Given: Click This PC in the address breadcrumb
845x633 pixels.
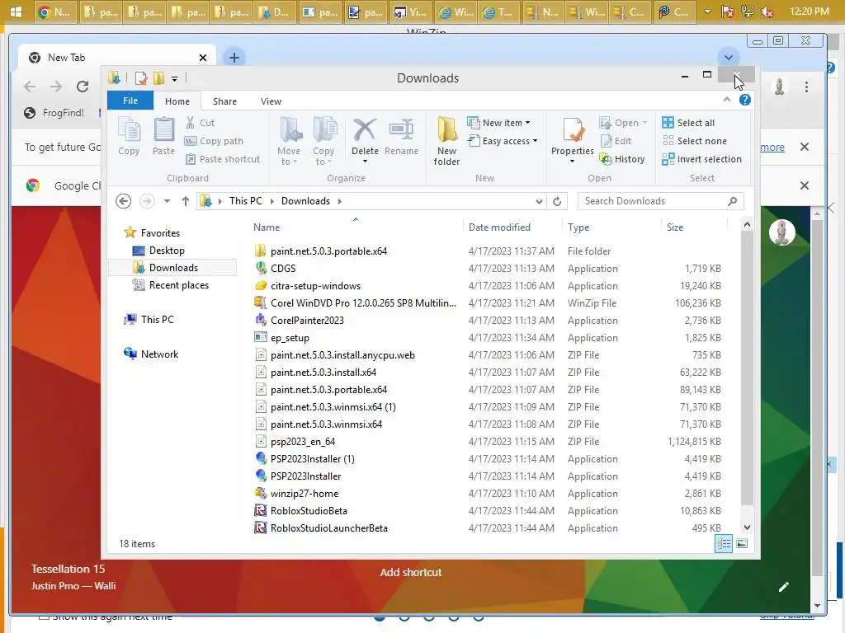Looking at the screenshot, I should (246, 201).
